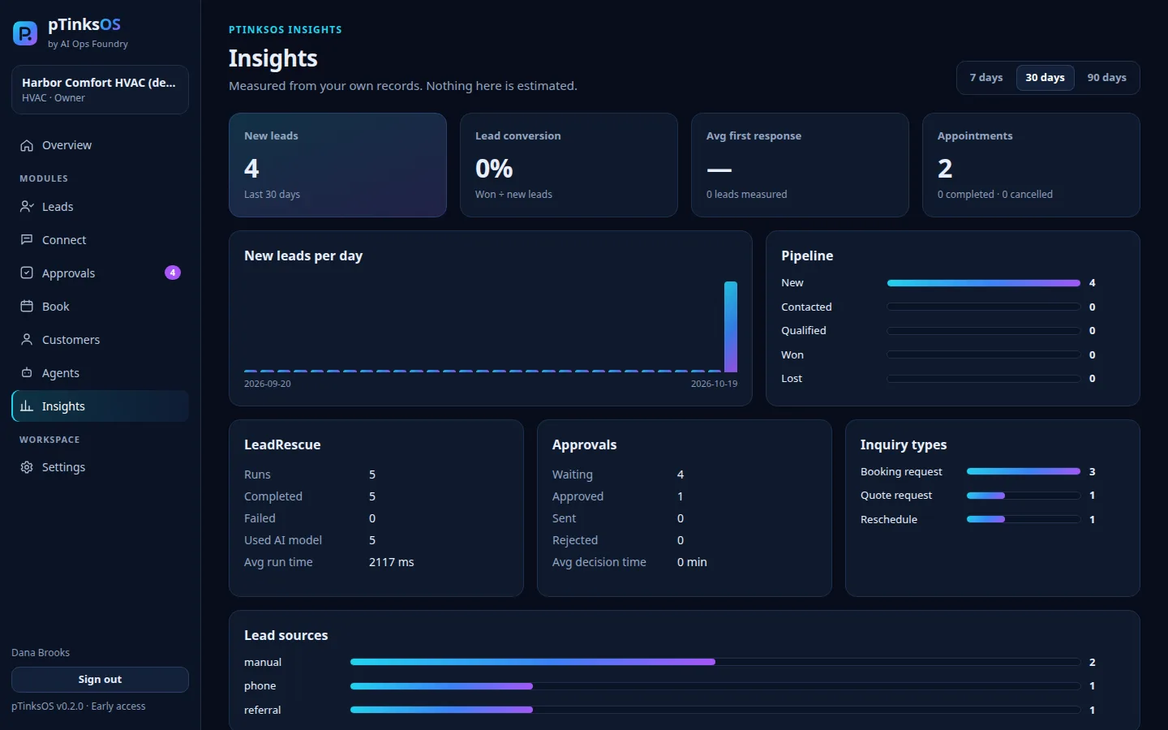The image size is (1168, 730).
Task: Click the Dana Brooks user name
Action: (x=41, y=653)
